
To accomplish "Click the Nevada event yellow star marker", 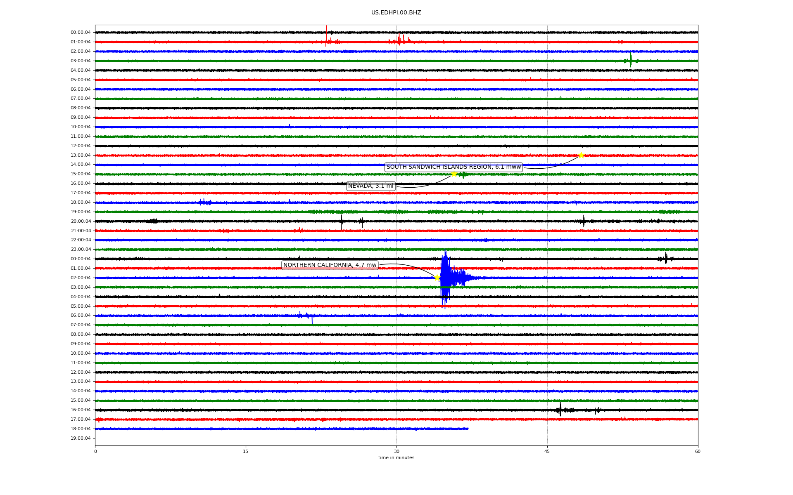I will pyautogui.click(x=454, y=174).
